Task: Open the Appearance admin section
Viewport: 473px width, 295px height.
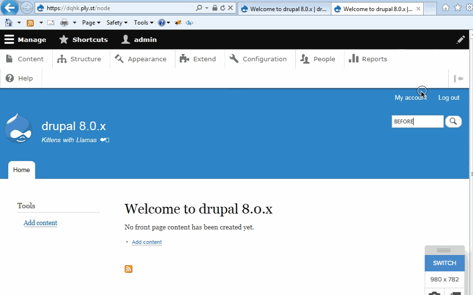Action: (x=141, y=59)
